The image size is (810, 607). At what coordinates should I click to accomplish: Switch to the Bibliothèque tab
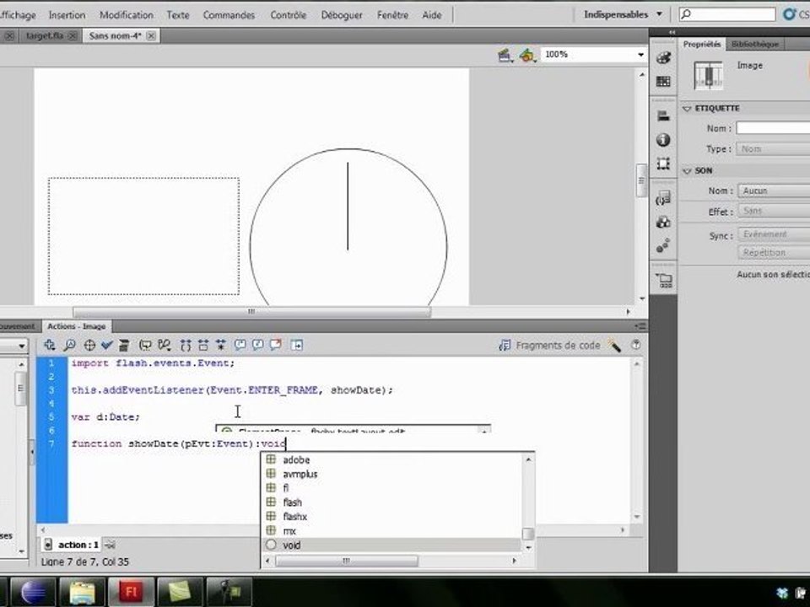pyautogui.click(x=754, y=45)
